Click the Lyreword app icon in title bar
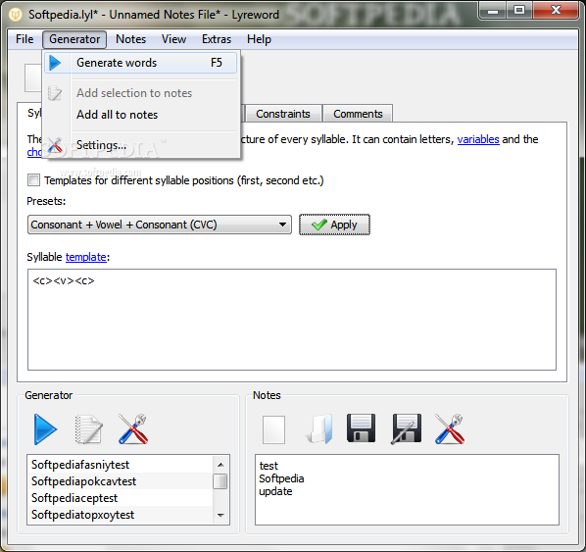 tap(16, 15)
